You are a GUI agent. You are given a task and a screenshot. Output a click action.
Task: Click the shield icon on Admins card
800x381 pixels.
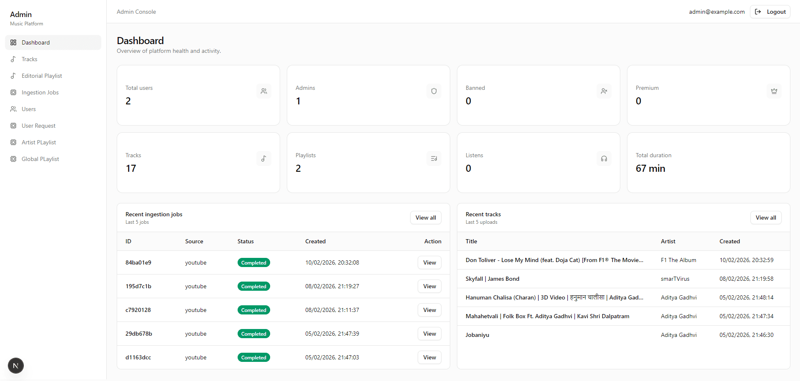(434, 91)
